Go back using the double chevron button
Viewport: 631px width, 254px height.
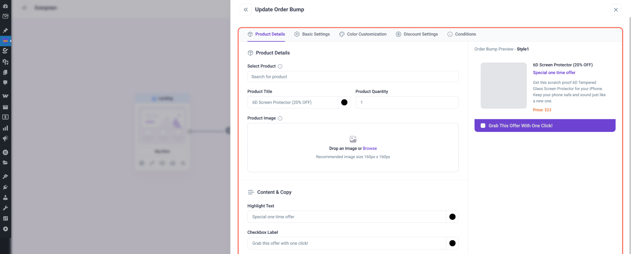point(246,10)
